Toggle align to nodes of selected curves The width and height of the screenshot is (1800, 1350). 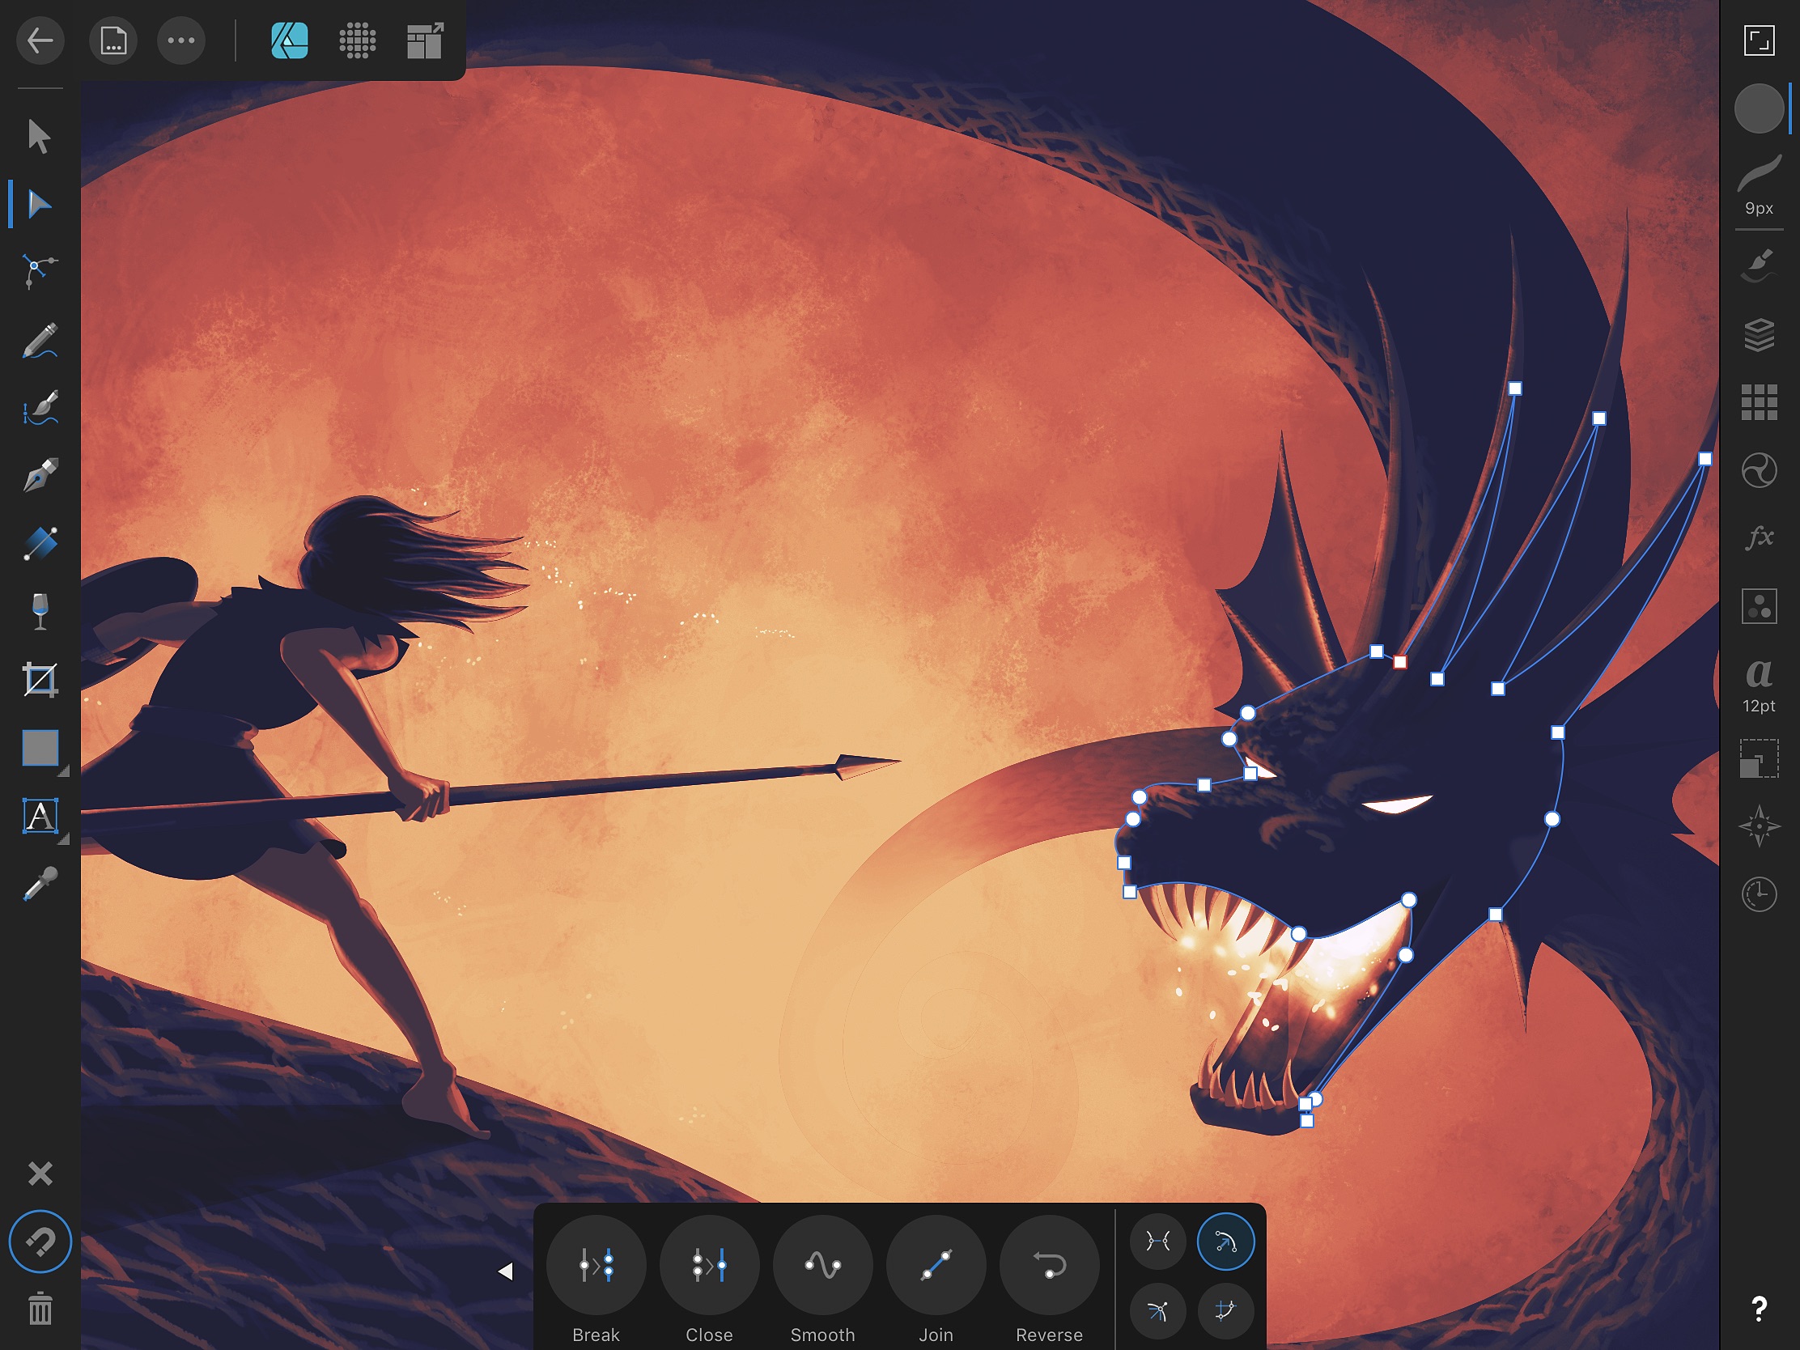(x=1225, y=1310)
